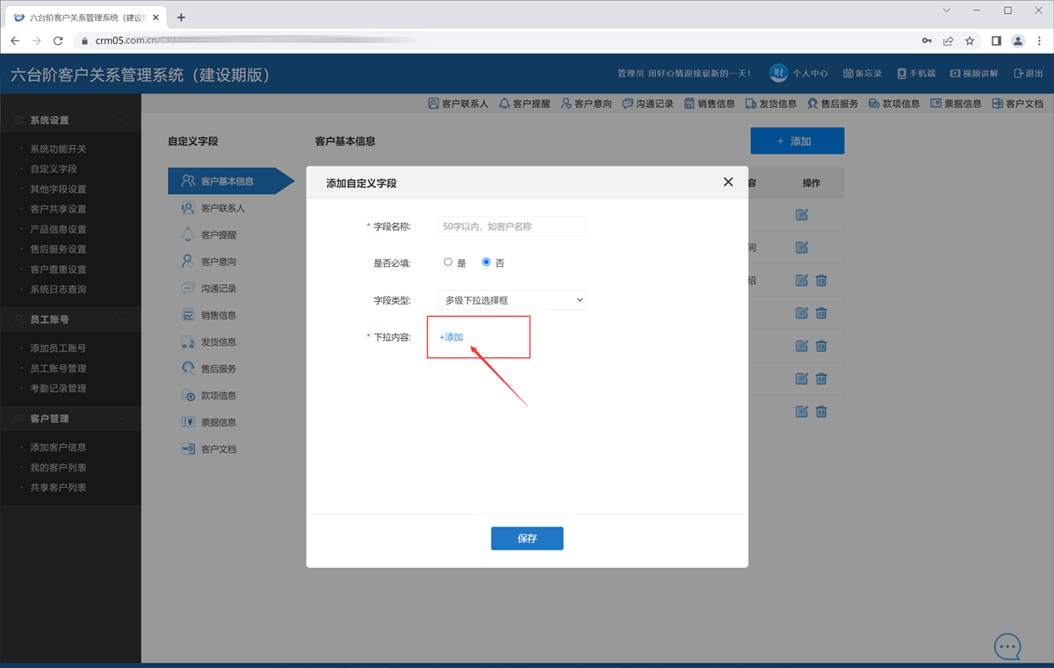
Task: Open 个人中心 from the header
Action: (x=799, y=74)
